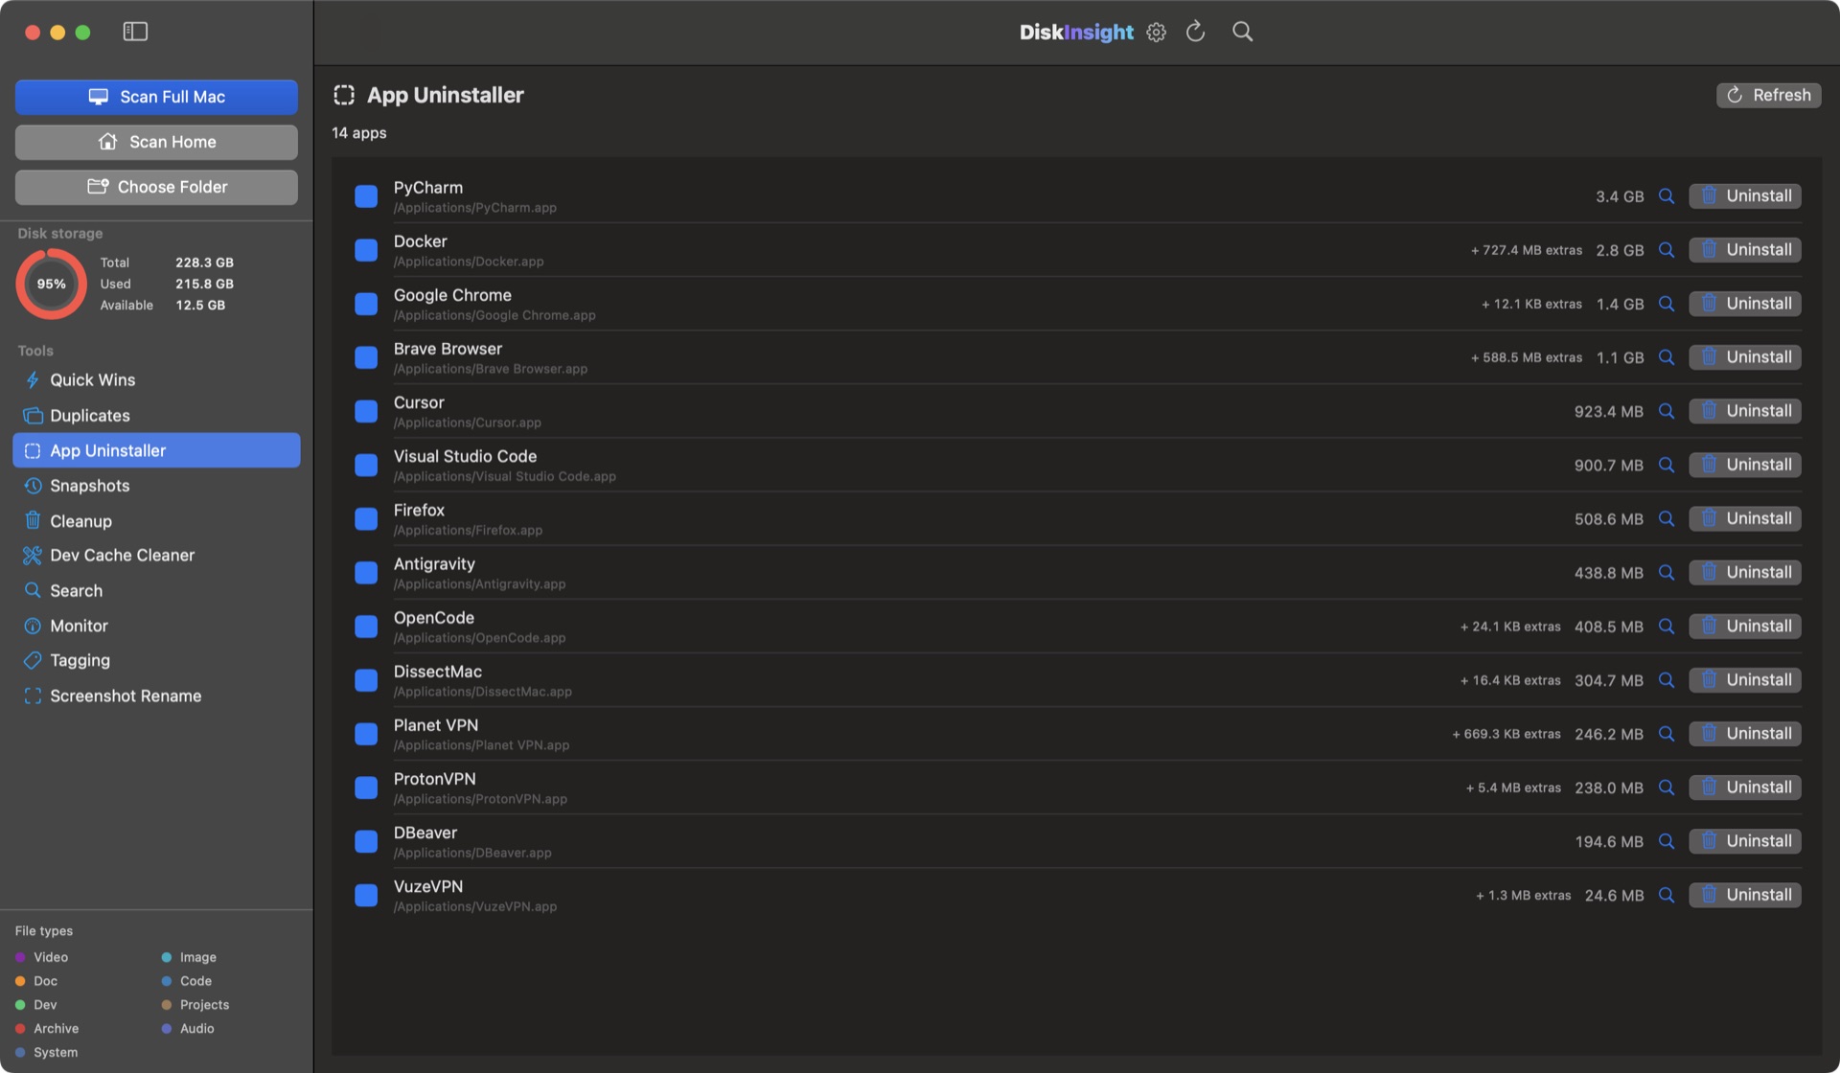Click the Archive red legend dot
Image resolution: width=1840 pixels, height=1073 pixels.
20,1028
